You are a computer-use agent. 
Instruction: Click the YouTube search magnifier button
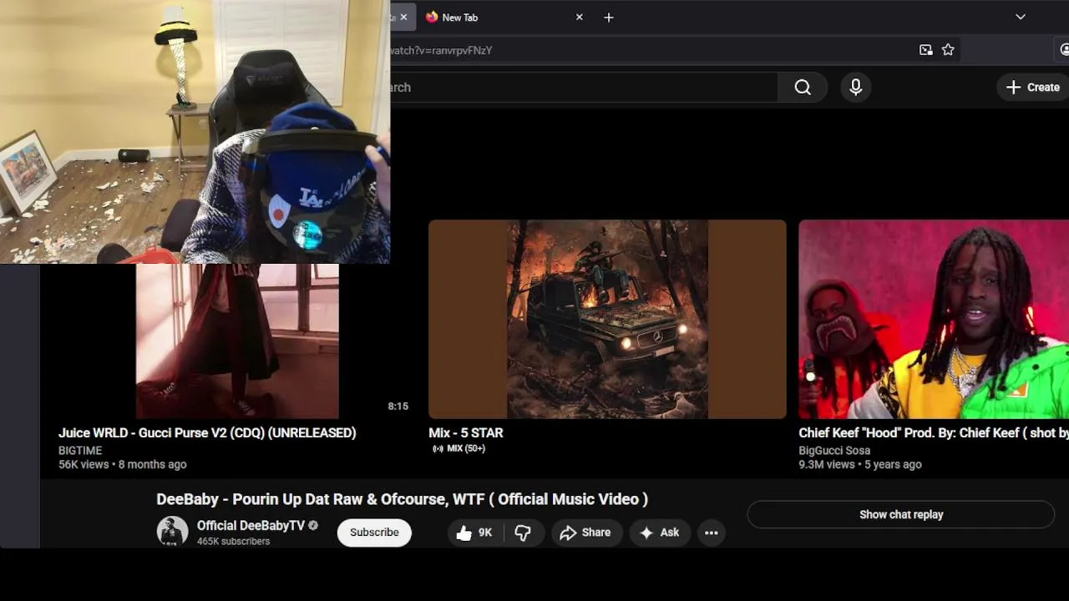point(803,87)
